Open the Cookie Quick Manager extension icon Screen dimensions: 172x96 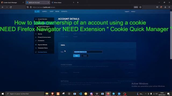tap(161, 7)
